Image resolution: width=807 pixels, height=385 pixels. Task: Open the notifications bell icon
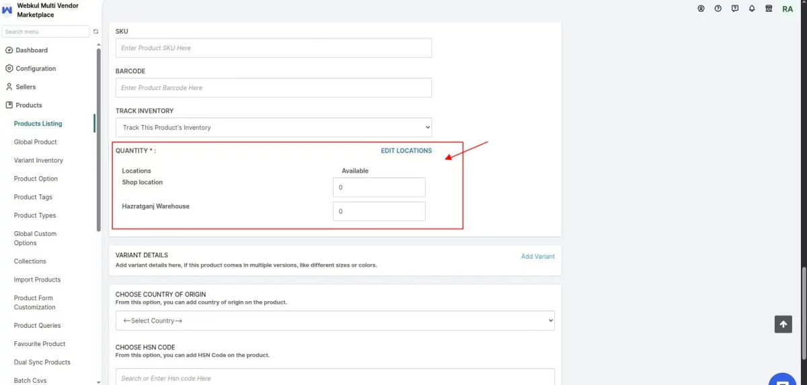click(x=752, y=9)
